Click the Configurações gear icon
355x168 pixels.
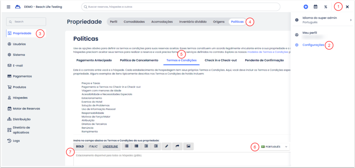point(297,45)
